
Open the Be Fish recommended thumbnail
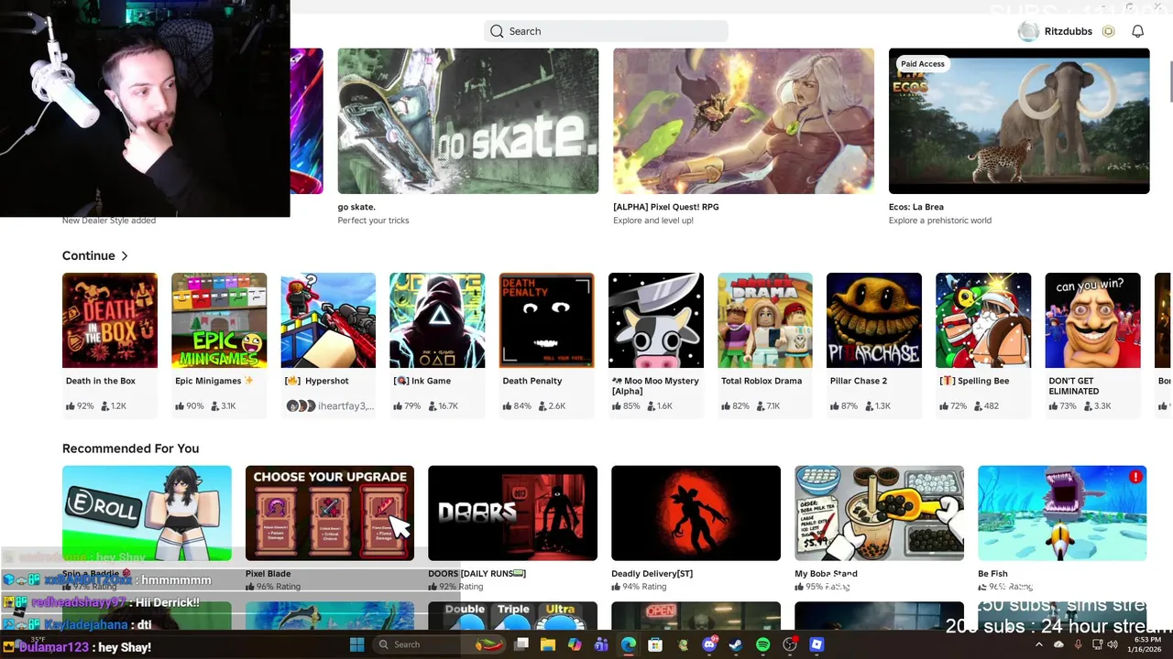[x=1062, y=513]
